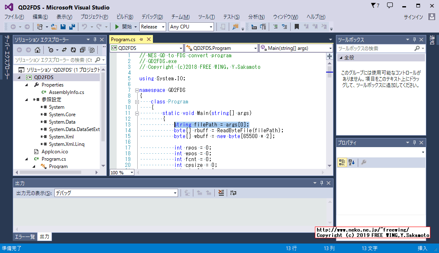Click the editor's vertical scrollbar track
Image resolution: width=439 pixels, height=253 pixels.
tap(330, 124)
